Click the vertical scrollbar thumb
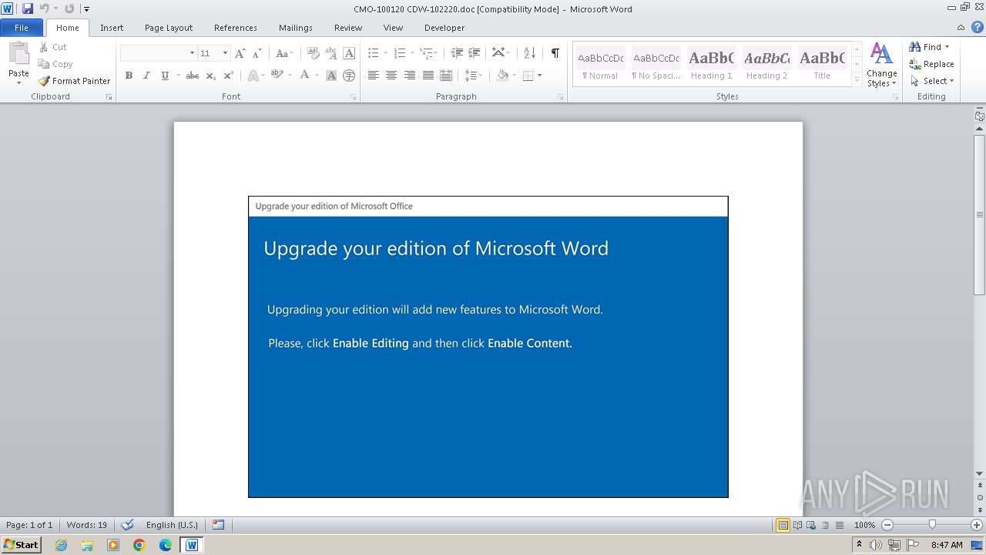Viewport: 986px width, 555px height. coord(979,214)
